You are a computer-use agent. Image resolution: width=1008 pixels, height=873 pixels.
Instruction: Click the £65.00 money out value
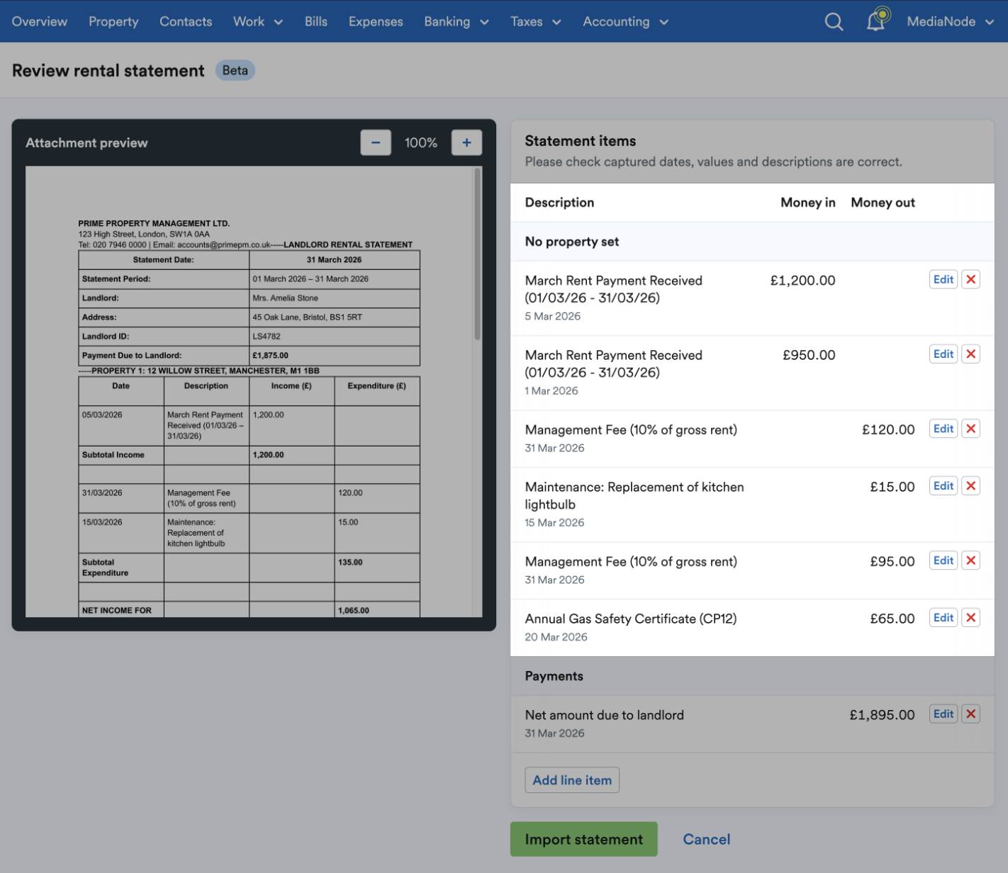(x=892, y=619)
